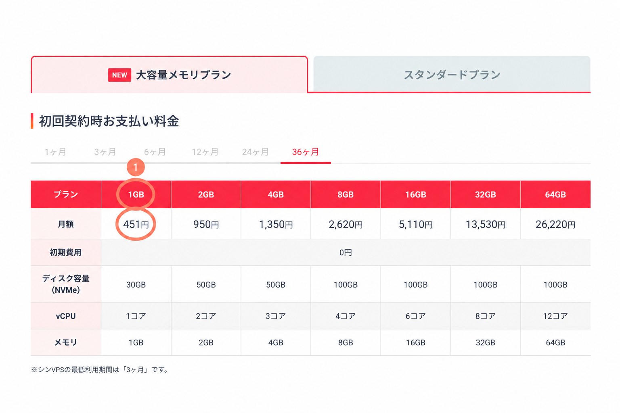Viewport: 620px width, 413px height.
Task: Click the 950円 monthly price
Action: (206, 224)
